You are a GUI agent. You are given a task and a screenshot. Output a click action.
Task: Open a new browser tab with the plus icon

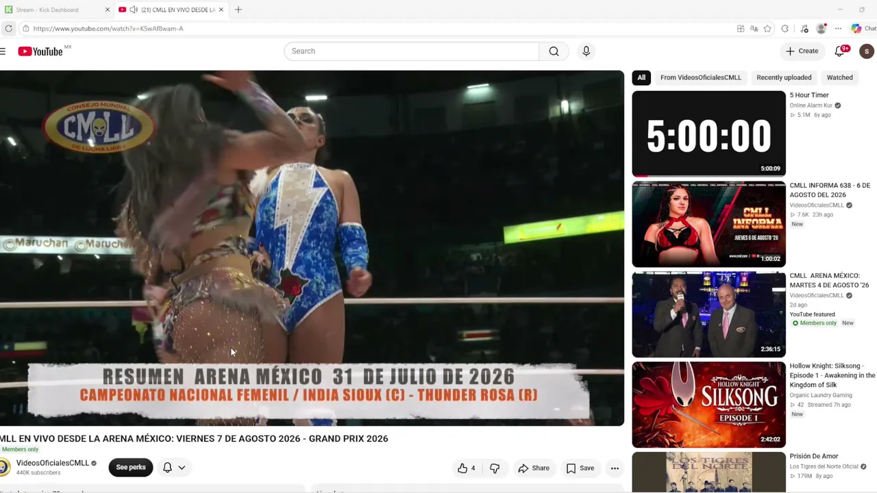click(238, 10)
